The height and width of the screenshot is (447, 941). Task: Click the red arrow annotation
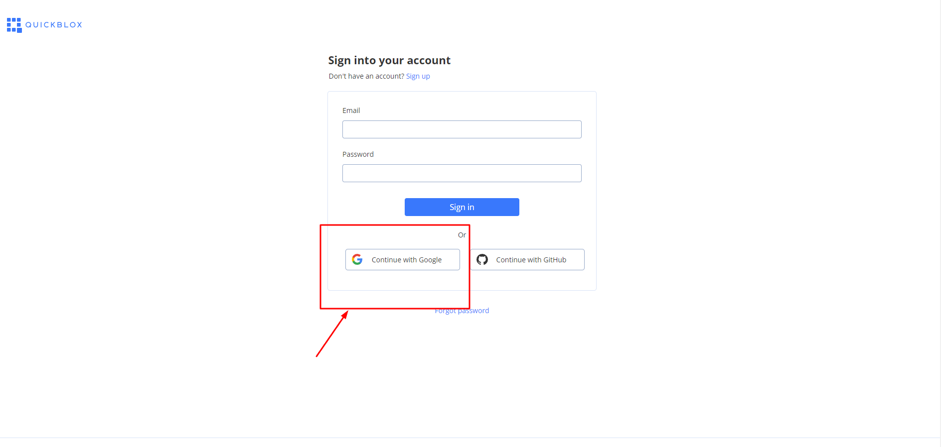(x=332, y=334)
